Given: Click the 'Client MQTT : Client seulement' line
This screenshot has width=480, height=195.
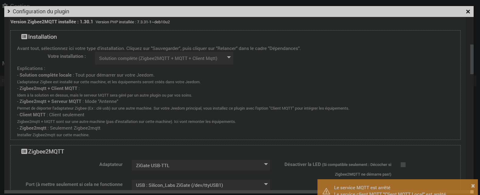Looking at the screenshot, I should point(51,115).
